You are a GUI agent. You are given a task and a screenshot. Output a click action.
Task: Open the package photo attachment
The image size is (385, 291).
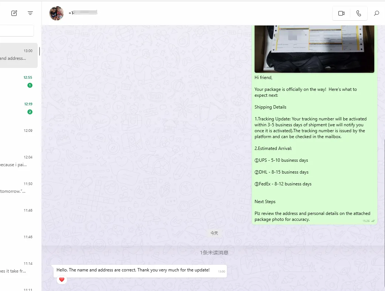(314, 49)
